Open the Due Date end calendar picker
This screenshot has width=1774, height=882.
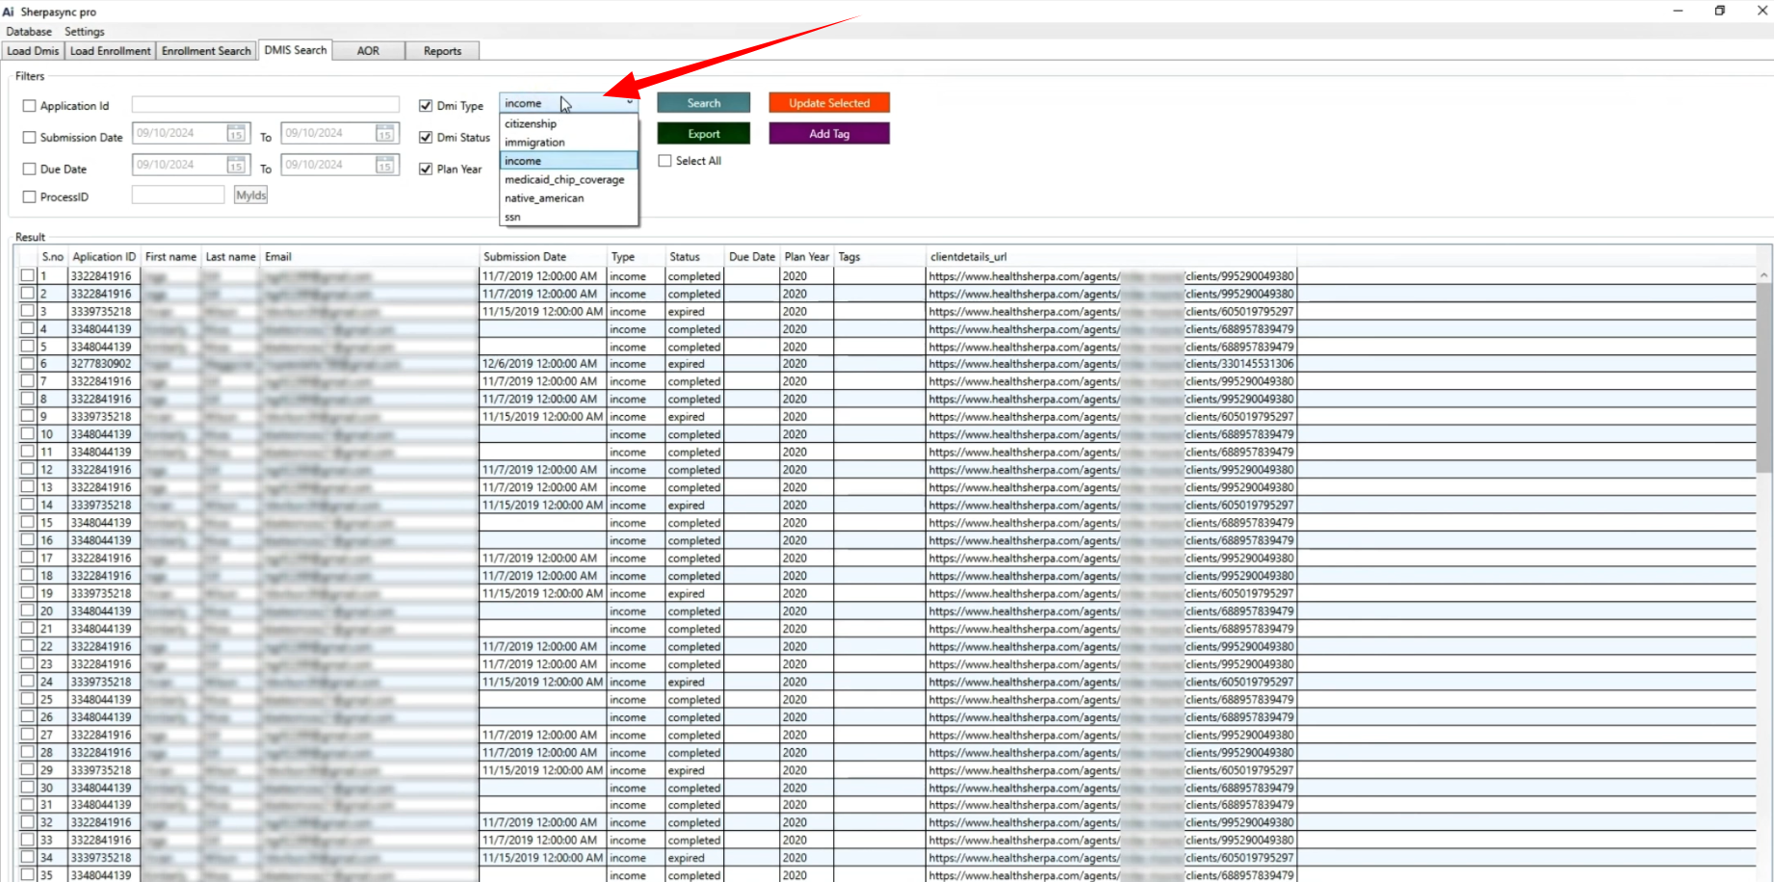[384, 166]
